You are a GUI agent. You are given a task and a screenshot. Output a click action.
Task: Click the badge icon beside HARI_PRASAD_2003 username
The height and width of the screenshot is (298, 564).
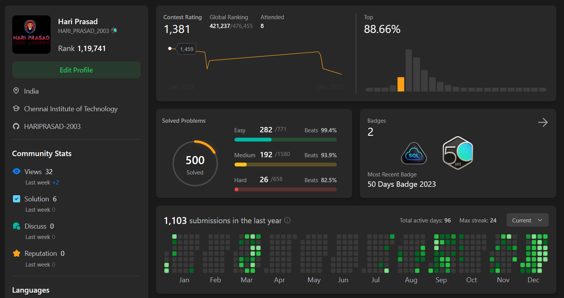pos(114,31)
